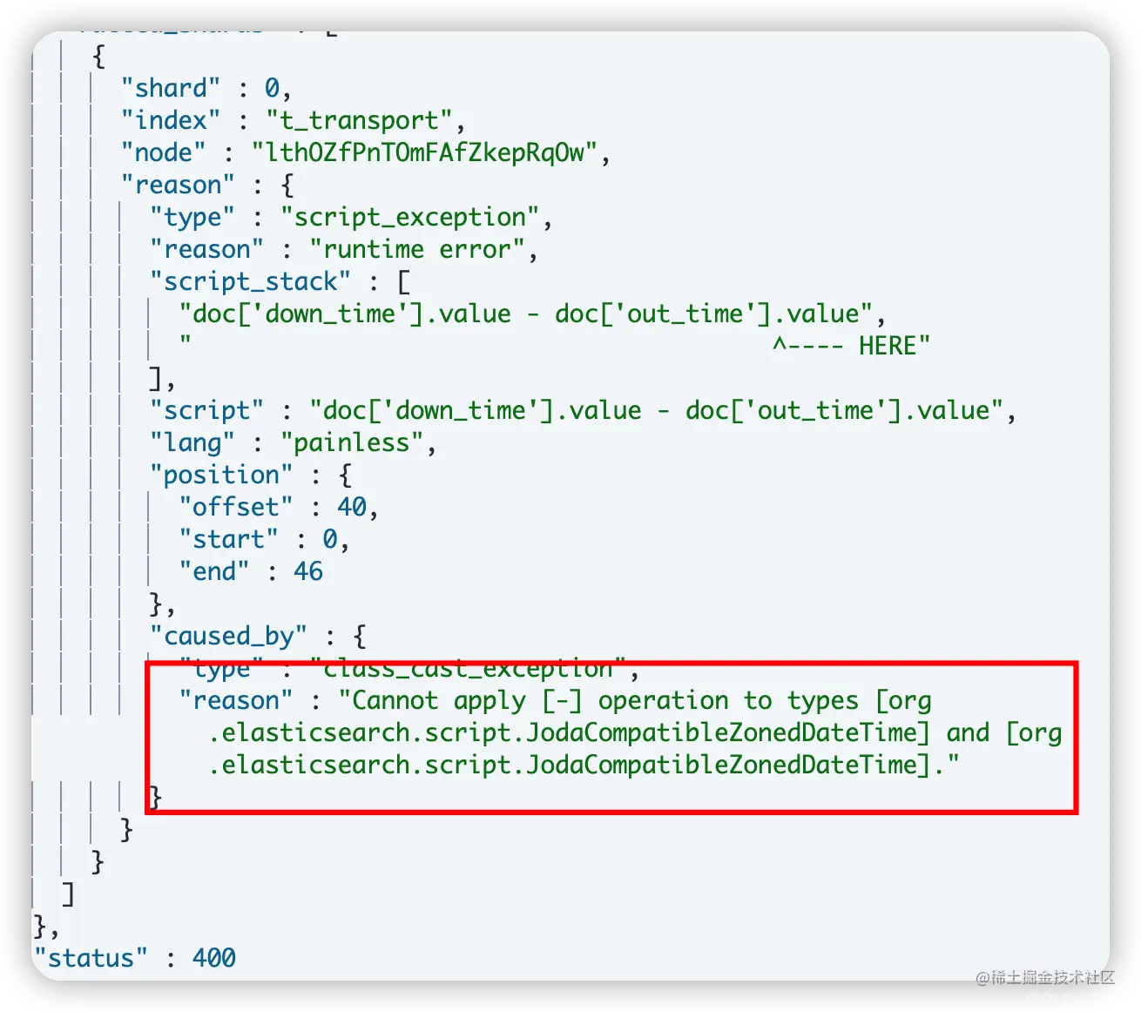
Task: Select the "runtime error" reason text
Action: 417,249
